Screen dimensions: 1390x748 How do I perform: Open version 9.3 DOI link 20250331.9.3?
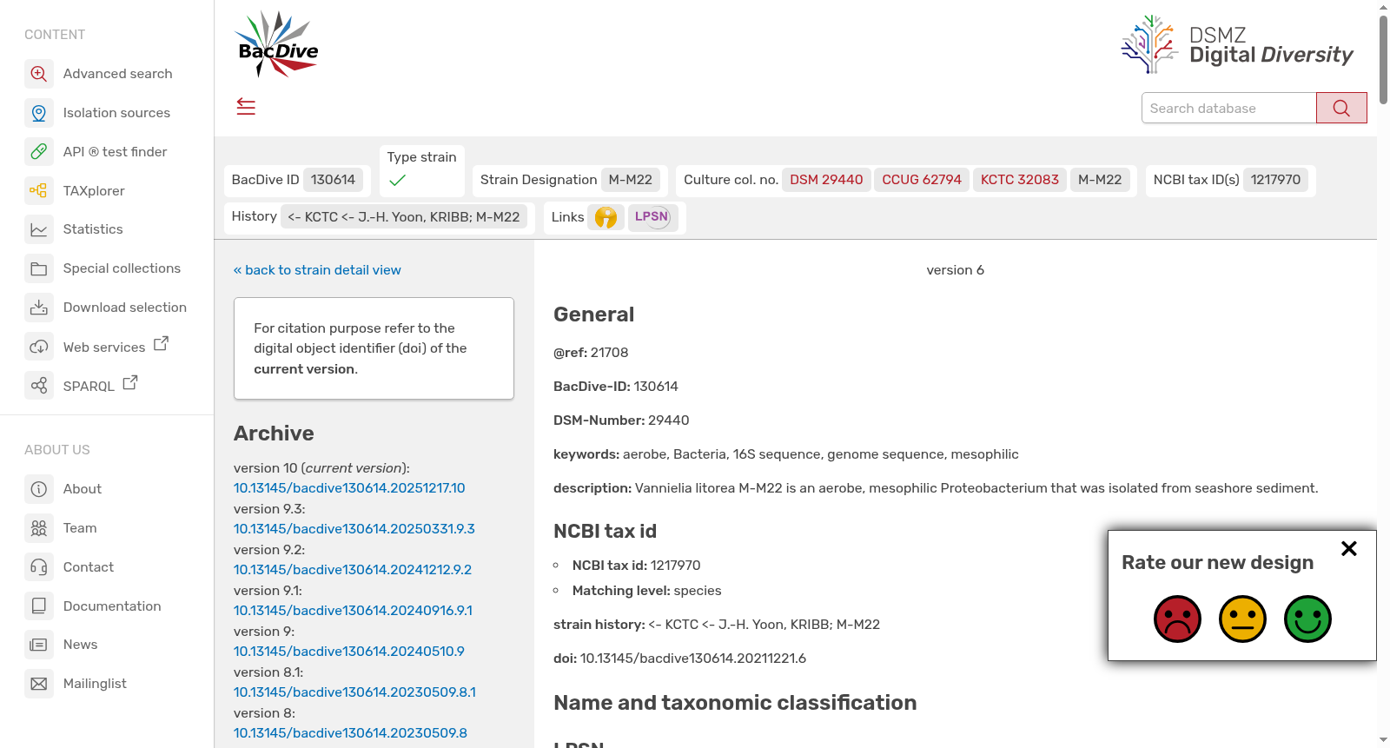354,529
